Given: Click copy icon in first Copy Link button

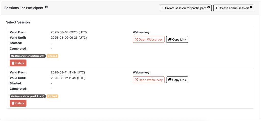Looking at the screenshot, I should 170,40.
